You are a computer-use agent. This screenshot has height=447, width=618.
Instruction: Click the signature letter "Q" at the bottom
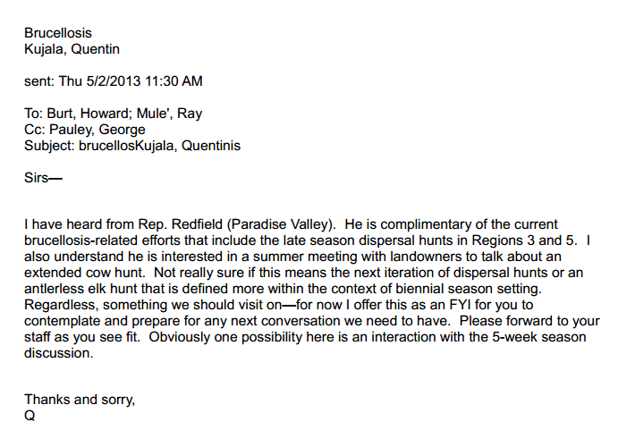coord(30,416)
